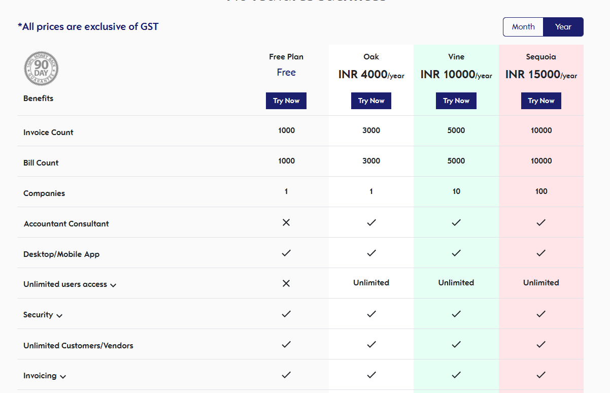Click the 90 Day money back guarantee badge
The image size is (610, 393).
[42, 68]
